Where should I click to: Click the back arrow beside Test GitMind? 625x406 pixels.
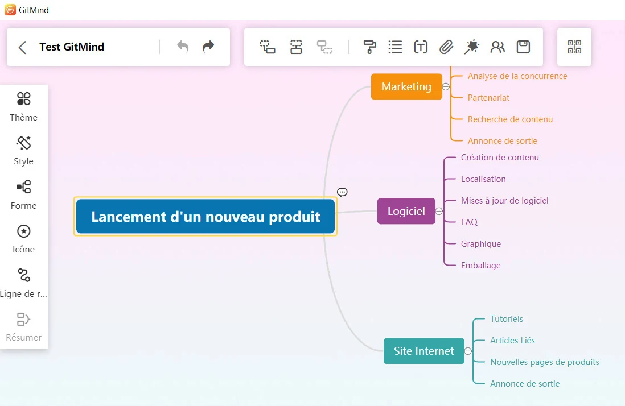click(x=23, y=47)
